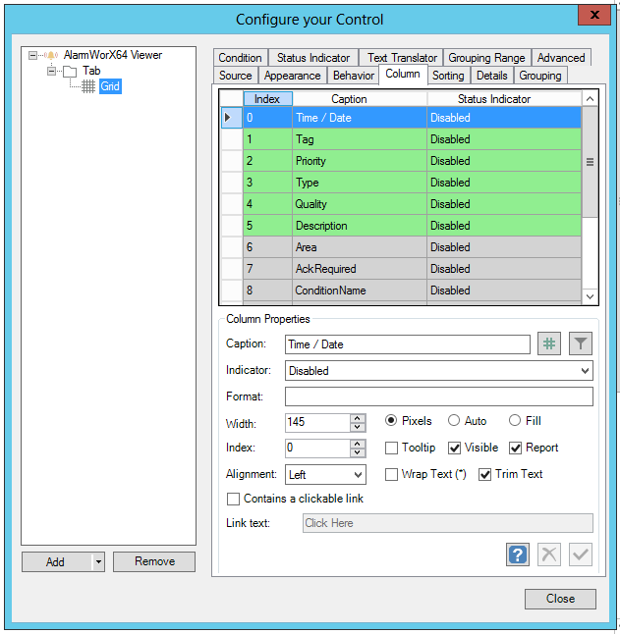This screenshot has width=620, height=634.
Task: Collapse the Tab tree node
Action: pyautogui.click(x=51, y=72)
